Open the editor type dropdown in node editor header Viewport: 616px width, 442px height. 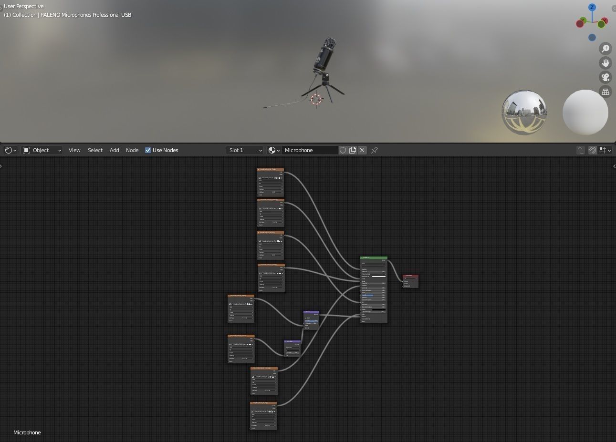point(10,150)
